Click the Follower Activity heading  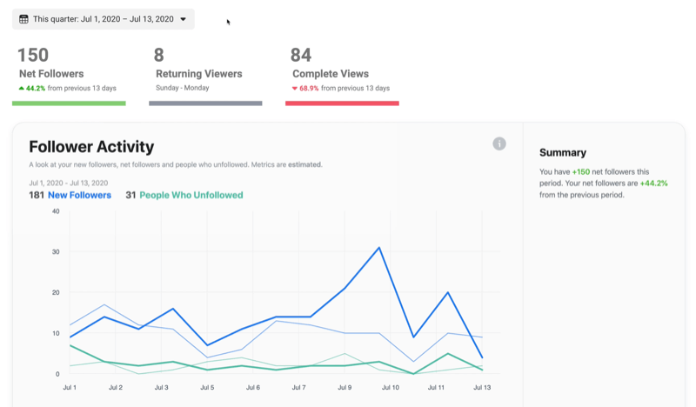(x=91, y=146)
